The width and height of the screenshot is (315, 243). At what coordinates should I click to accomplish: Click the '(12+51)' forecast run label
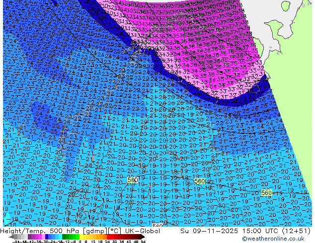pos(296,231)
